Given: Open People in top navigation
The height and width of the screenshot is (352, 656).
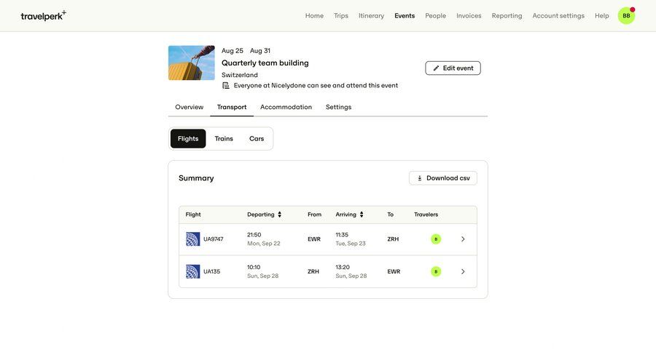Looking at the screenshot, I should [436, 16].
